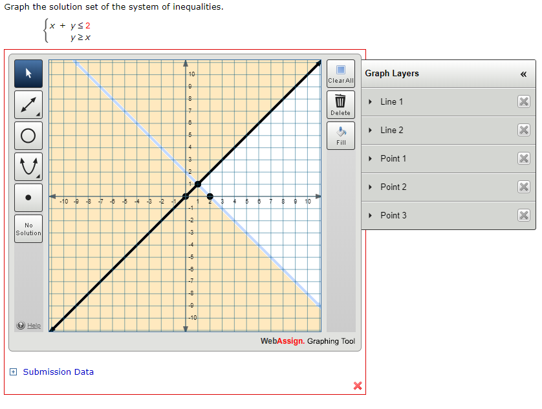Select the Delete trash tool
This screenshot has height=409, width=542.
point(341,104)
